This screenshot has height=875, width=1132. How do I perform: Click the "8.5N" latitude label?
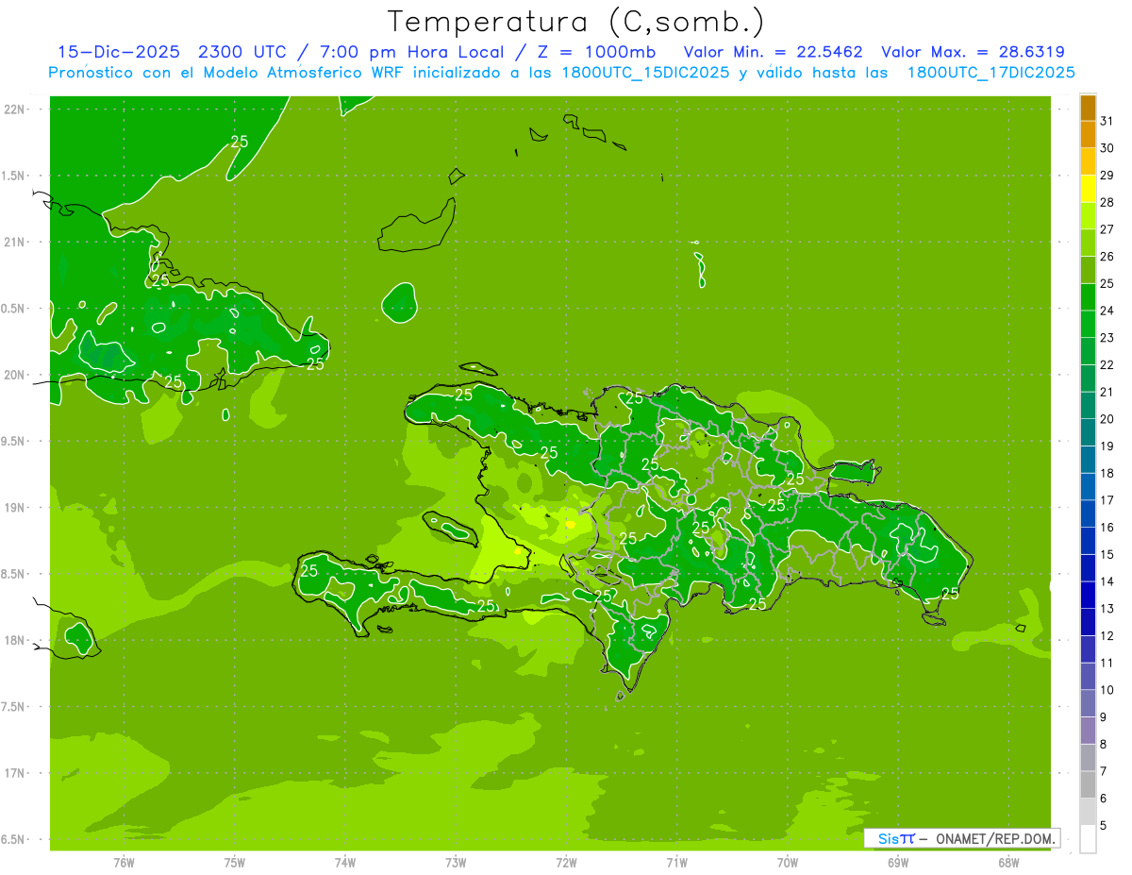(14, 574)
